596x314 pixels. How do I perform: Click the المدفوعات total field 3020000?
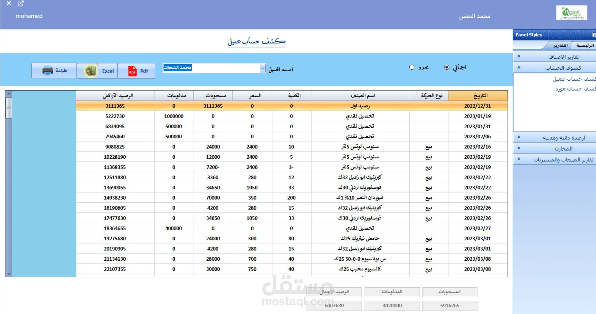[x=392, y=306]
